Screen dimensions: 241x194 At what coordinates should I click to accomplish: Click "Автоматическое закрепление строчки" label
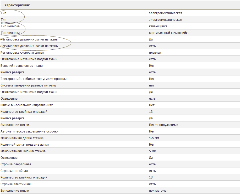pos(29,131)
